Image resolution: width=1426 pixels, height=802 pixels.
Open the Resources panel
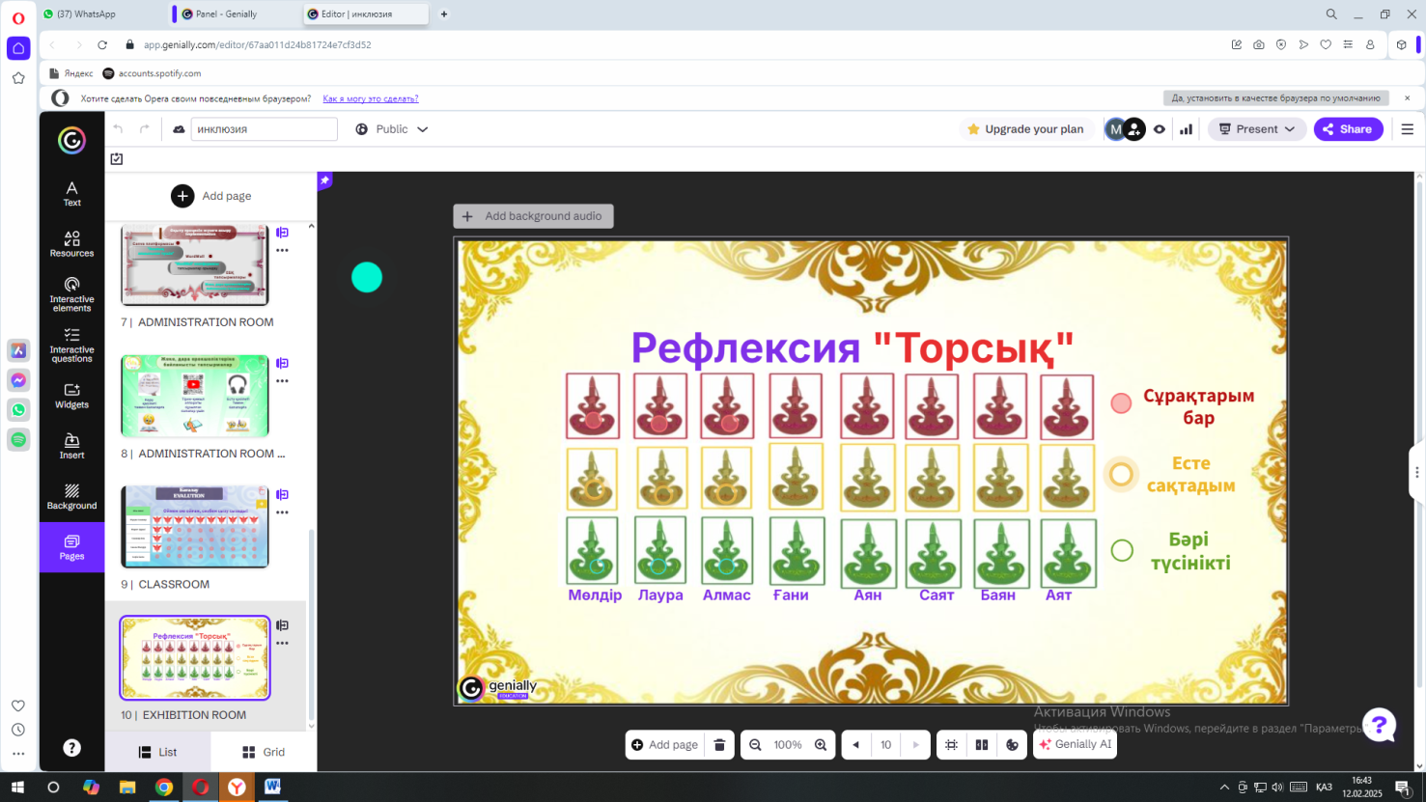coord(71,243)
